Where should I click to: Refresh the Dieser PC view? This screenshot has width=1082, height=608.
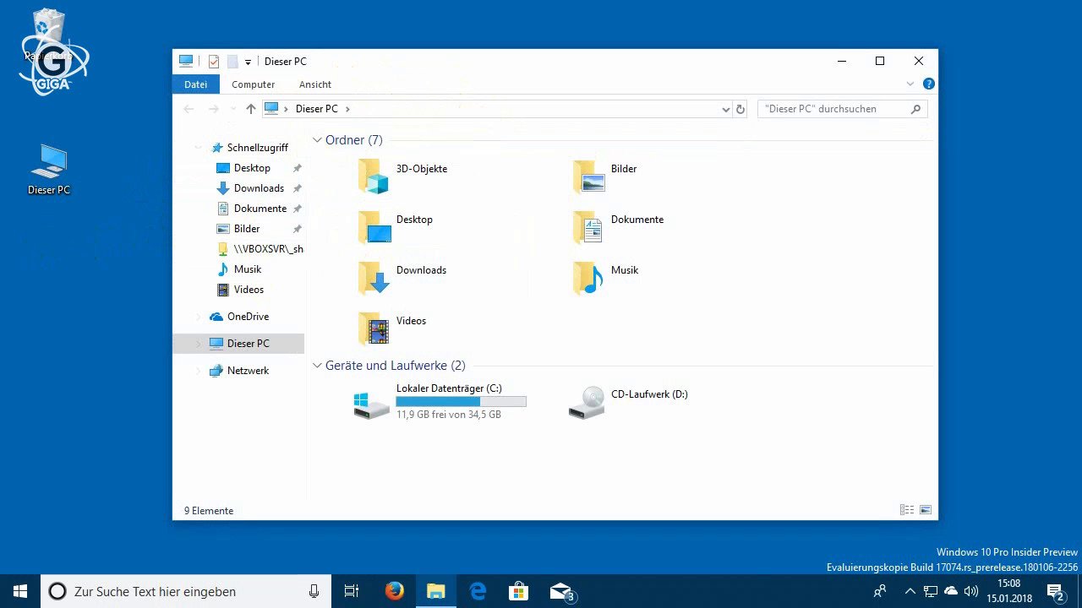740,109
